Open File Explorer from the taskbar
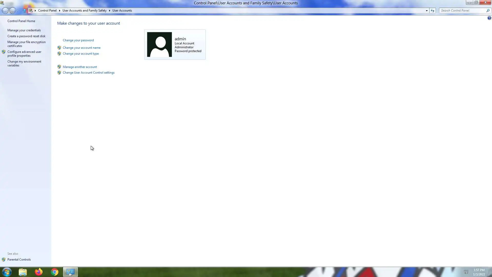The height and width of the screenshot is (277, 492). (x=23, y=272)
